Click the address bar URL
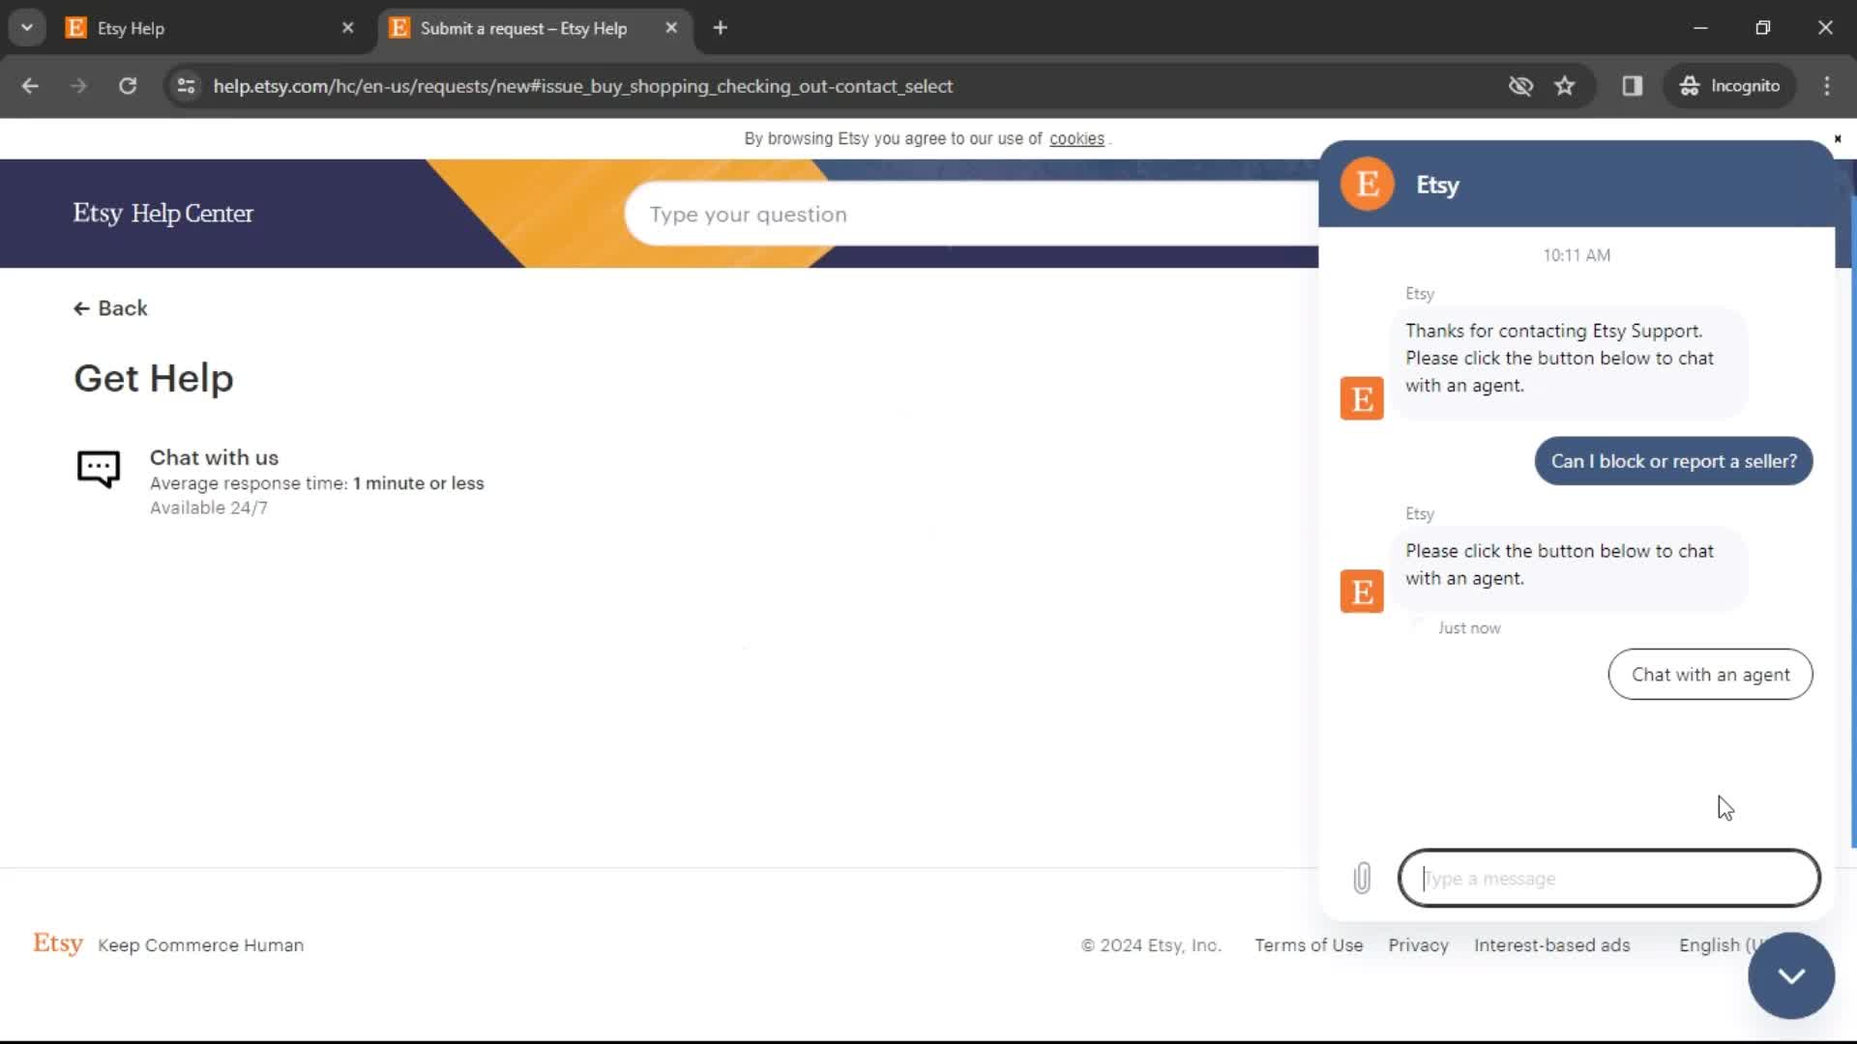 [x=582, y=86]
